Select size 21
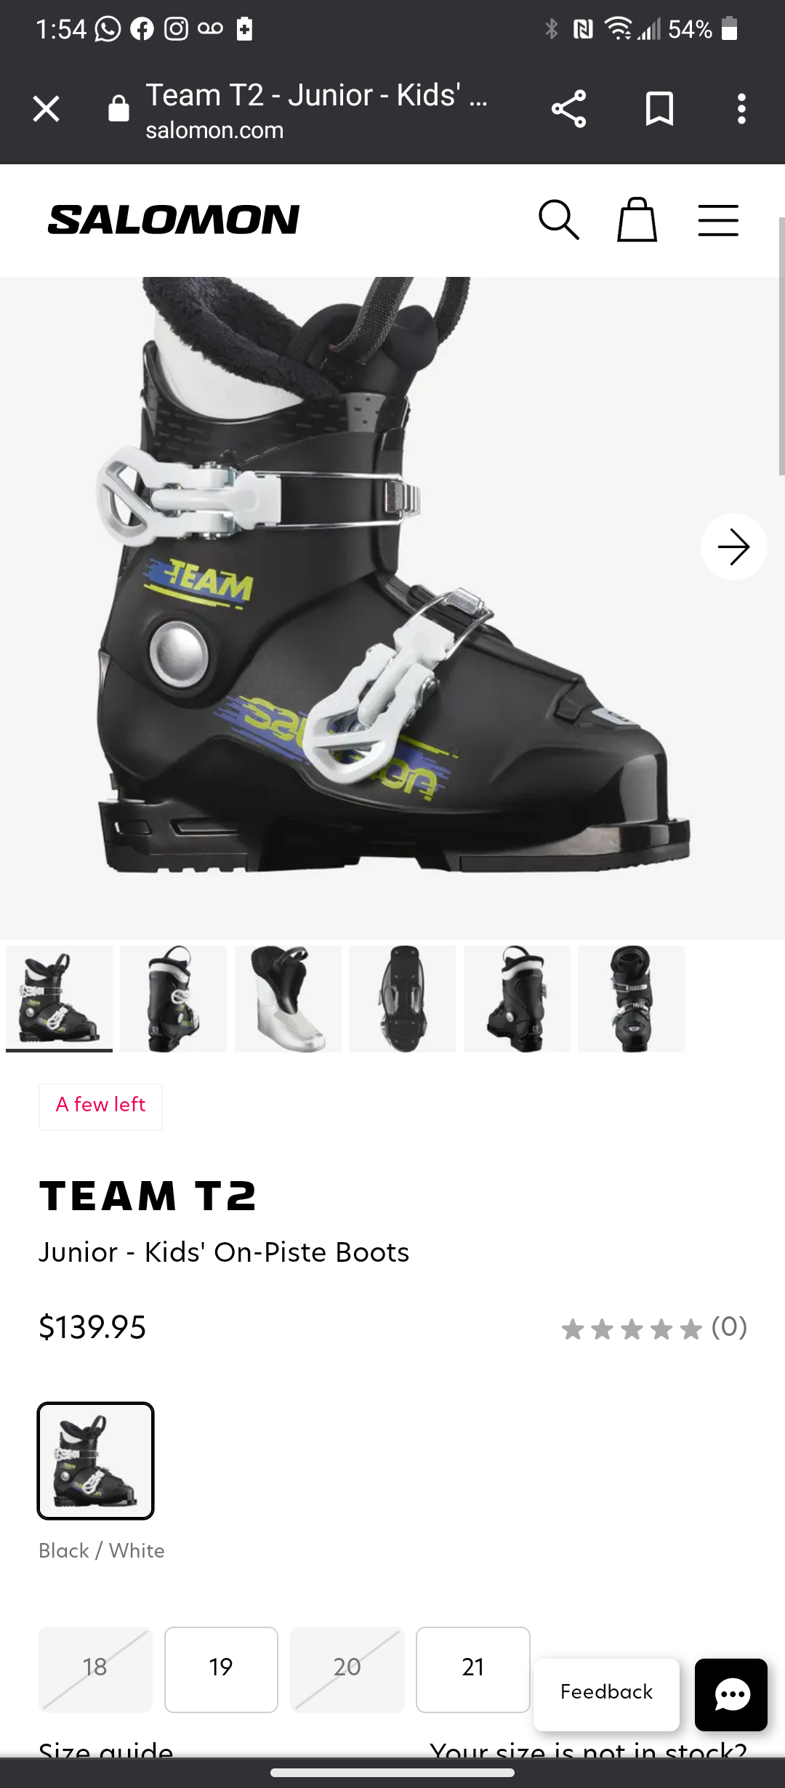Screen dimensions: 785x1788 472,1670
